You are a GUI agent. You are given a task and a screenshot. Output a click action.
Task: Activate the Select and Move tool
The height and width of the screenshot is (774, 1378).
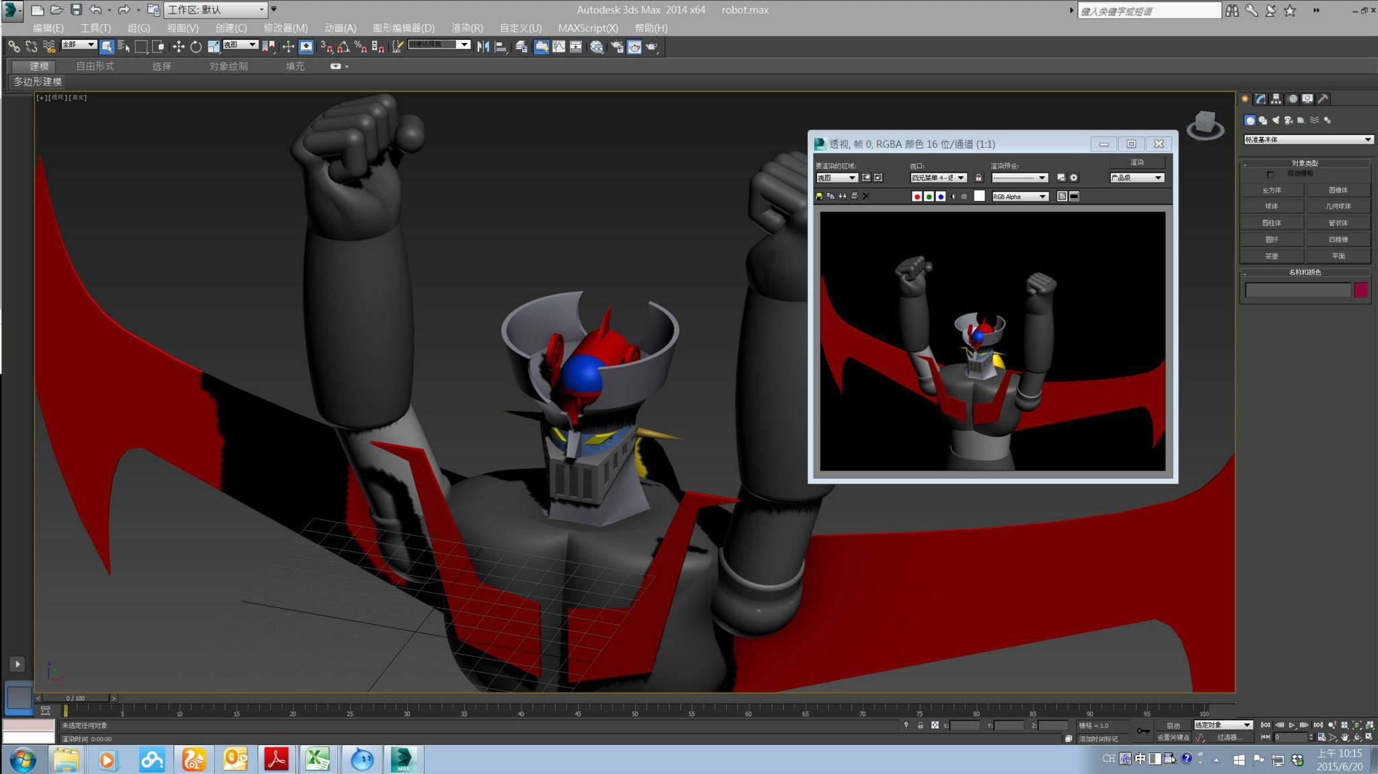coord(178,46)
